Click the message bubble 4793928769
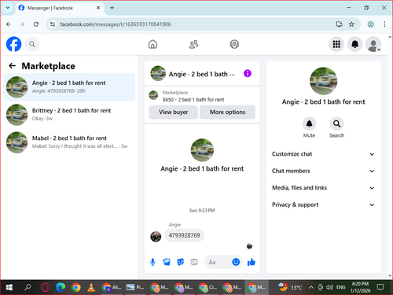The height and width of the screenshot is (295, 393). pyautogui.click(x=184, y=235)
